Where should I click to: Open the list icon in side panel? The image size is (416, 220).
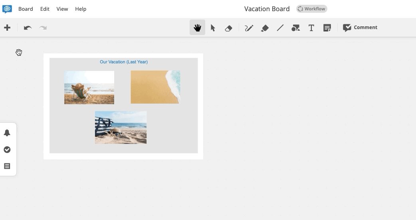coord(7,166)
